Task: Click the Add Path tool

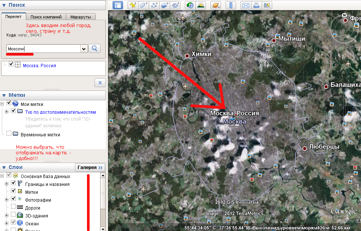Action: [x=154, y=5]
